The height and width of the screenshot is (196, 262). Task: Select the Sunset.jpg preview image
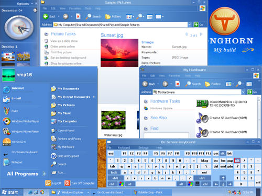tap(119, 53)
